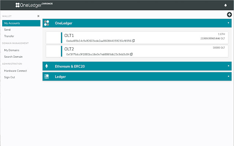Open the notifications bell
The width and height of the screenshot is (234, 146).
(226, 5)
